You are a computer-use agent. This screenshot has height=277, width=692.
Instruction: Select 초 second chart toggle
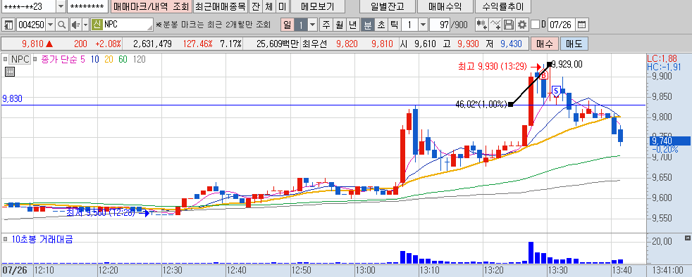(381, 25)
